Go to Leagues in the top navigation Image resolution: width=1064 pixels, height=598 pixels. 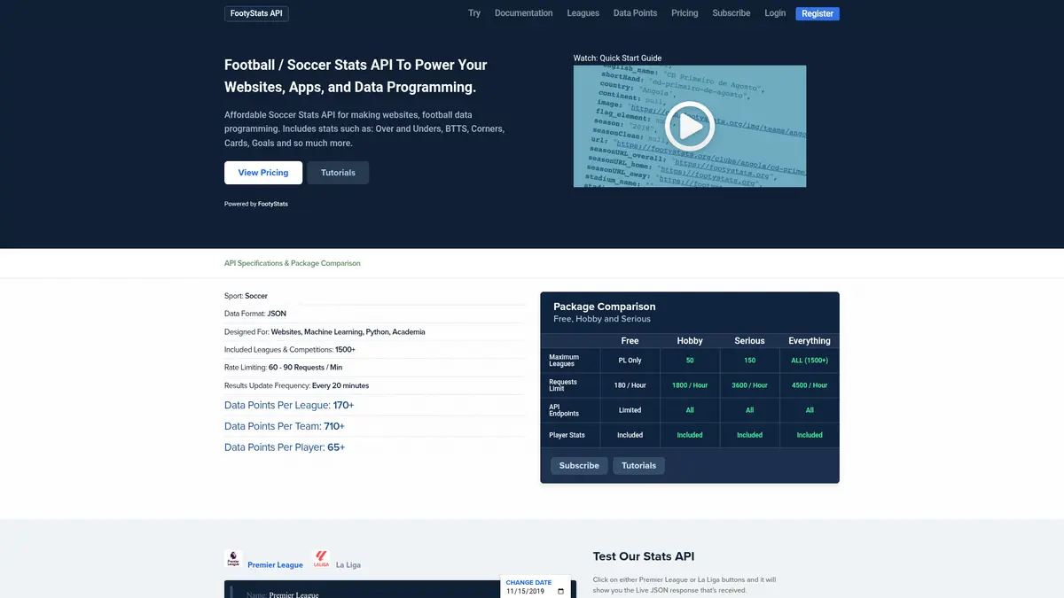click(x=583, y=13)
